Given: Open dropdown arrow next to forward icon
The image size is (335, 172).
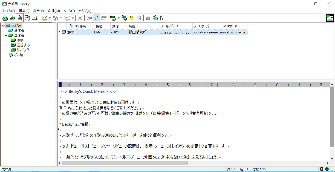Looking at the screenshot, I should pos(73,18).
